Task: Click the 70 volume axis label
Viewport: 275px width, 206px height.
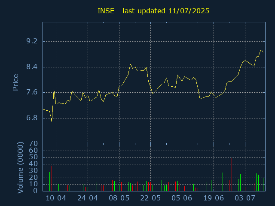Action: click(x=34, y=144)
